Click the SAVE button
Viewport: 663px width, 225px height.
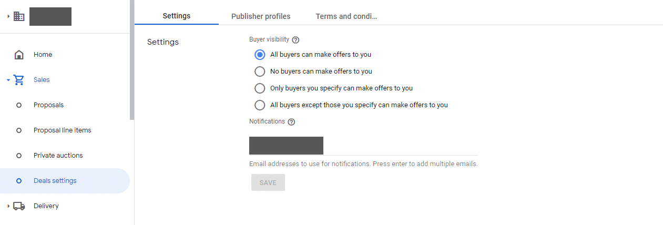(x=268, y=182)
